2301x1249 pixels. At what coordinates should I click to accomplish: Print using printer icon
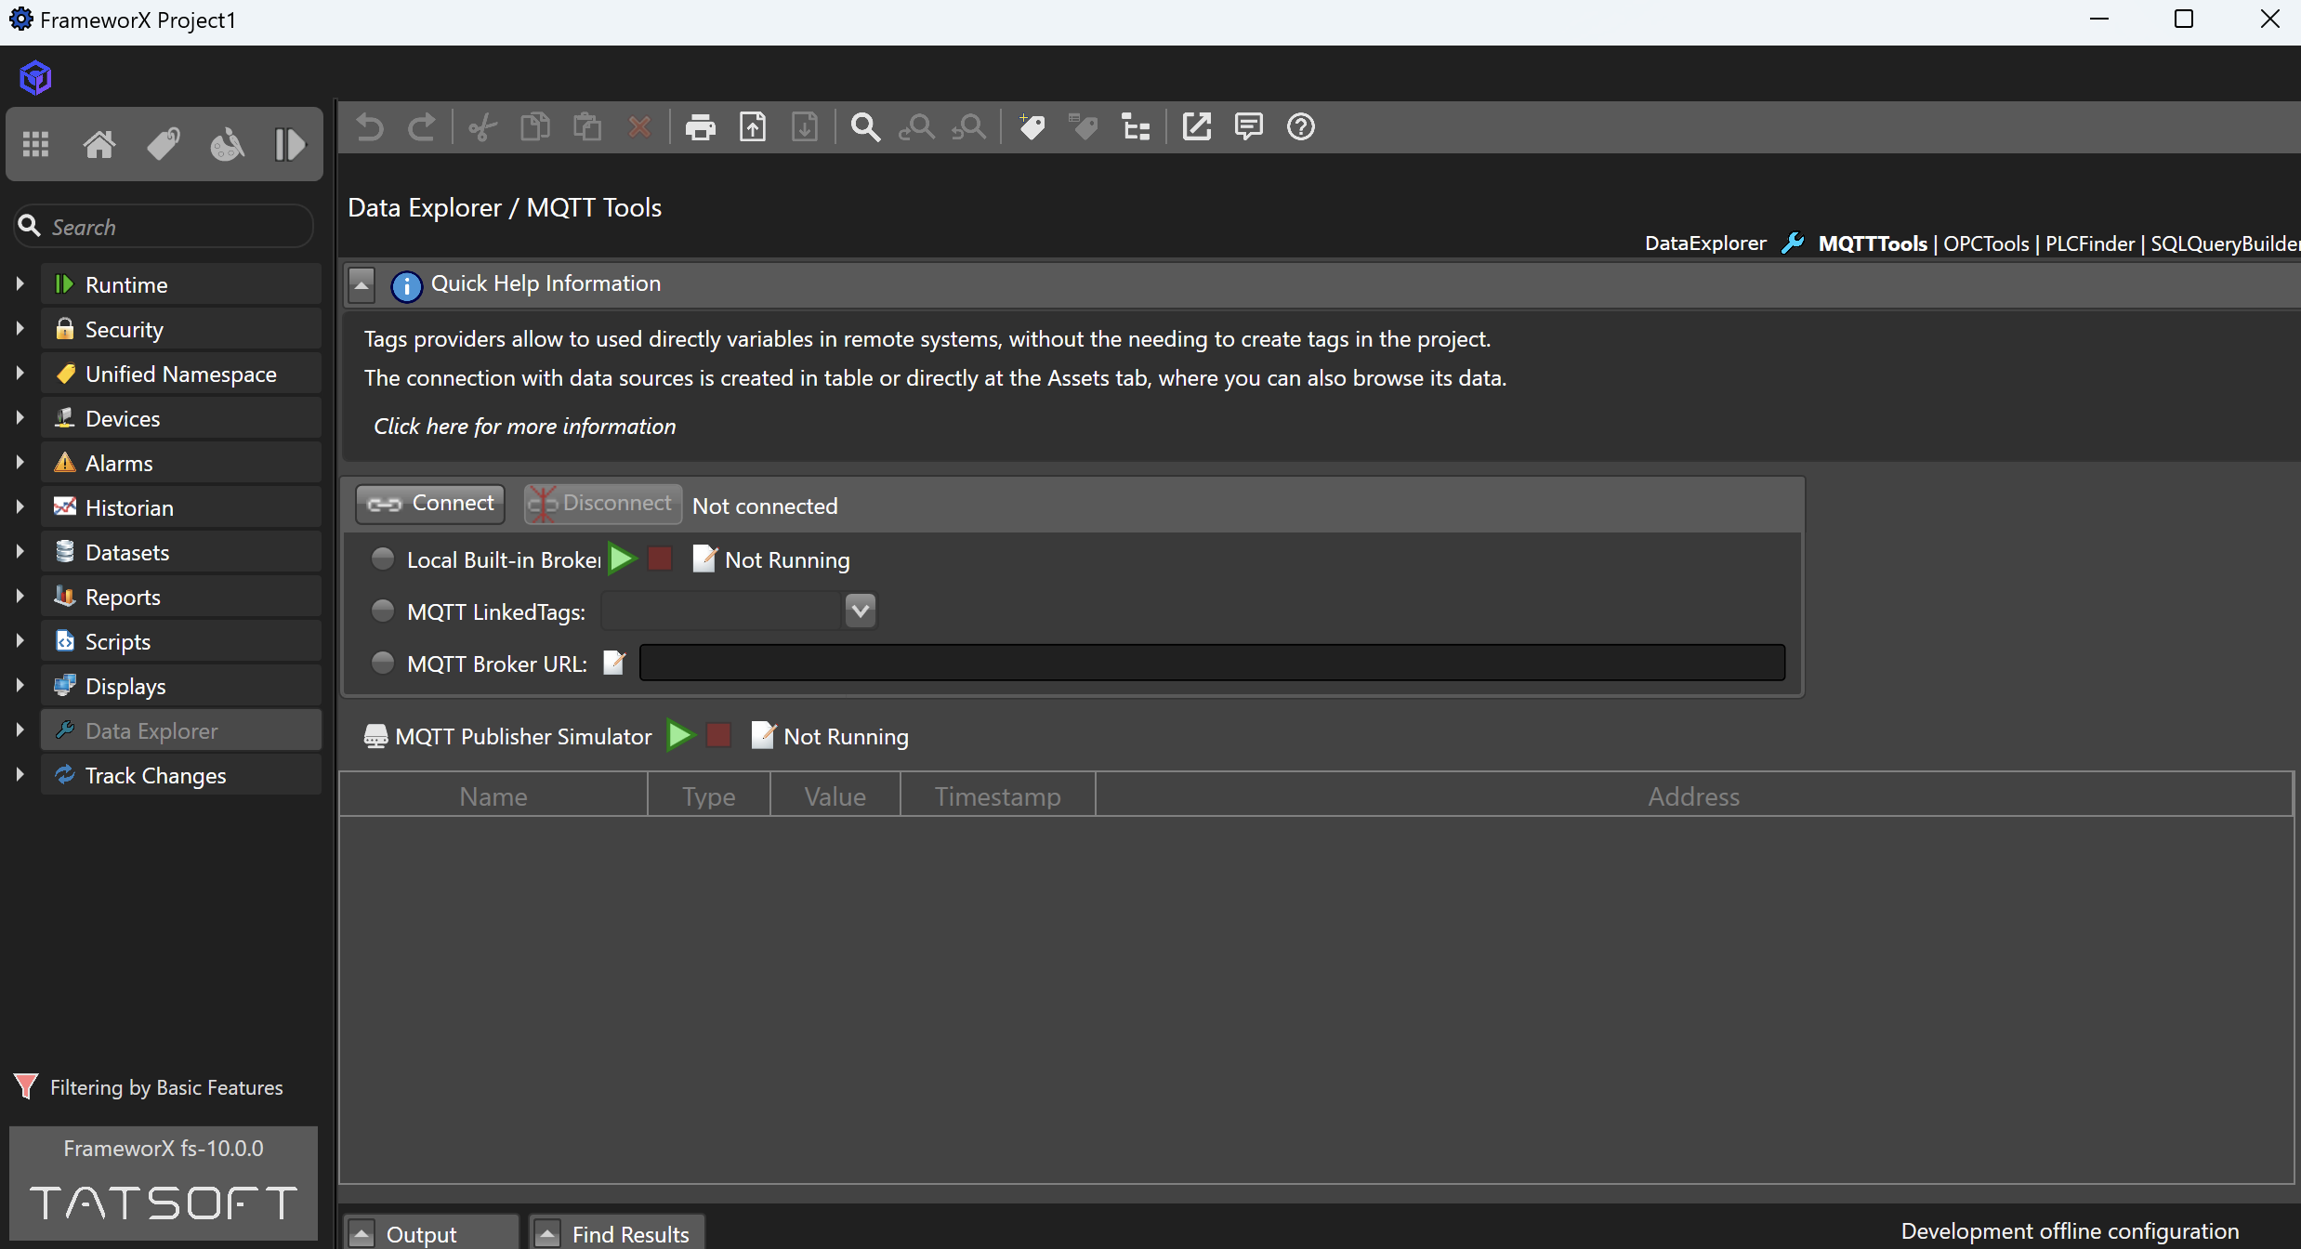coord(701,126)
